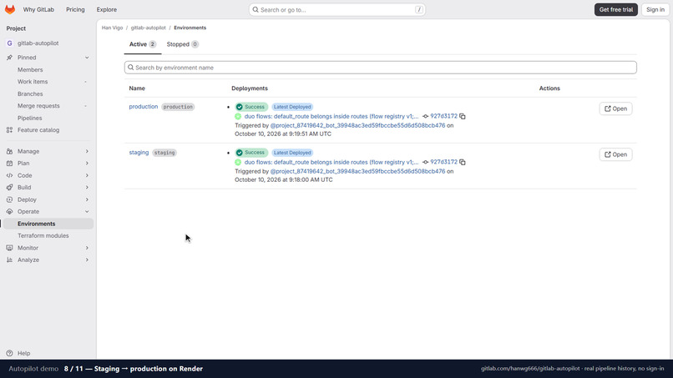The height and width of the screenshot is (378, 673).
Task: Expand the Analyze section chevron
Action: click(87, 260)
